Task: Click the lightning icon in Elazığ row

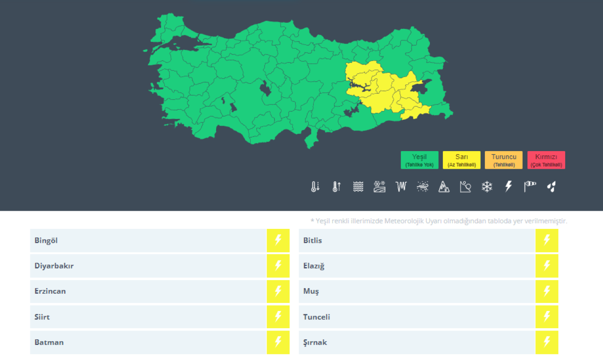Action: [547, 266]
